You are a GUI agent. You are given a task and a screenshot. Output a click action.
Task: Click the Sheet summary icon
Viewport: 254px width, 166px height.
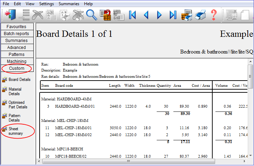[5, 129]
